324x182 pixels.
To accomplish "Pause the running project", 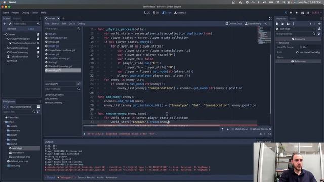I will pos(291,13).
